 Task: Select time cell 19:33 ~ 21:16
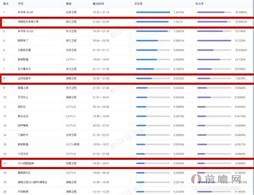coord(101,31)
